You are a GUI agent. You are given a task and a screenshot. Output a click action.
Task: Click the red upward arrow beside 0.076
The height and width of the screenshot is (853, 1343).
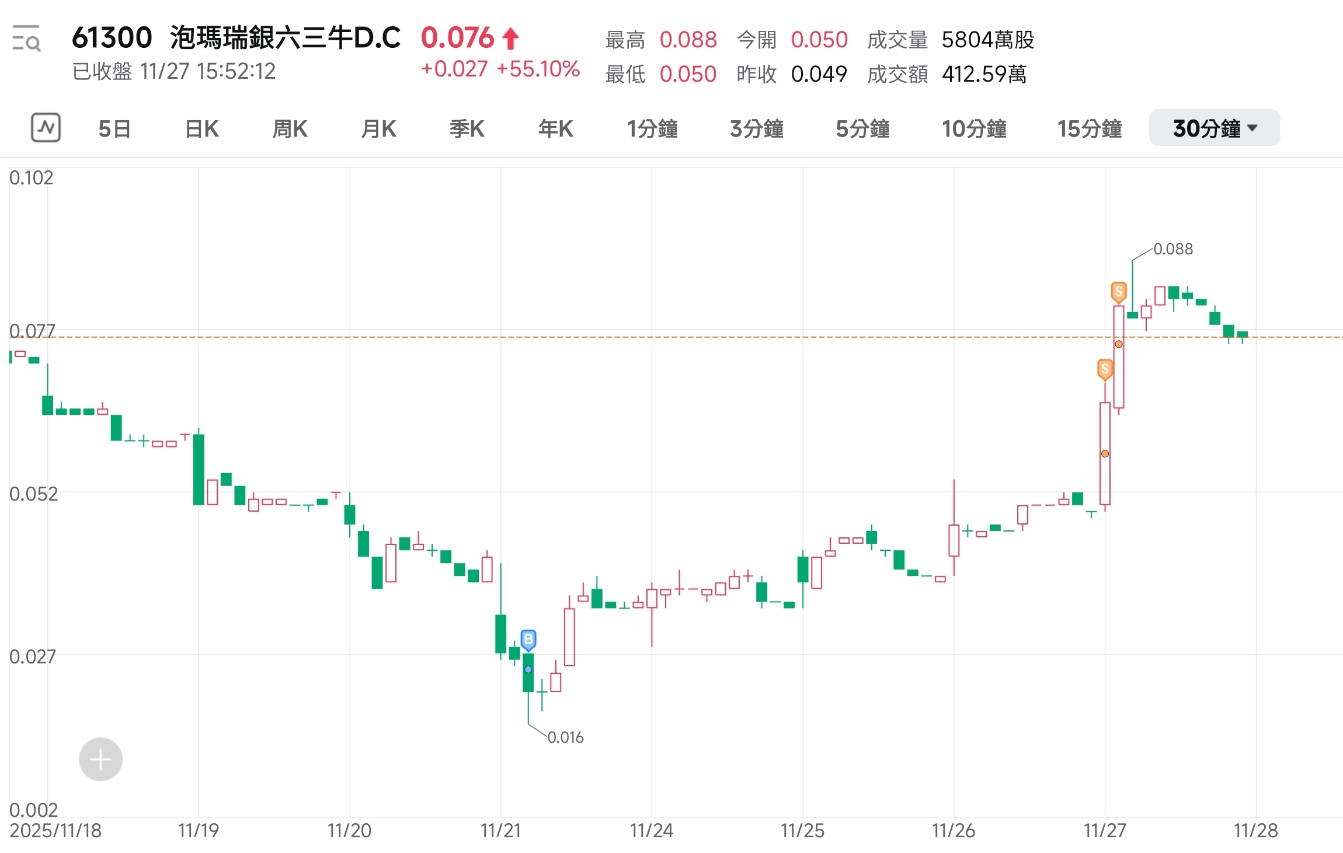coord(511,37)
